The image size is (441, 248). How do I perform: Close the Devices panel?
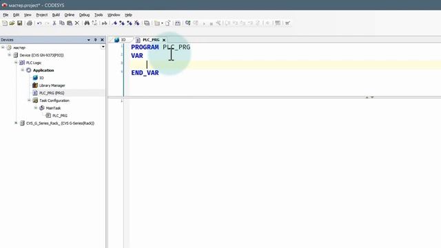(102, 40)
